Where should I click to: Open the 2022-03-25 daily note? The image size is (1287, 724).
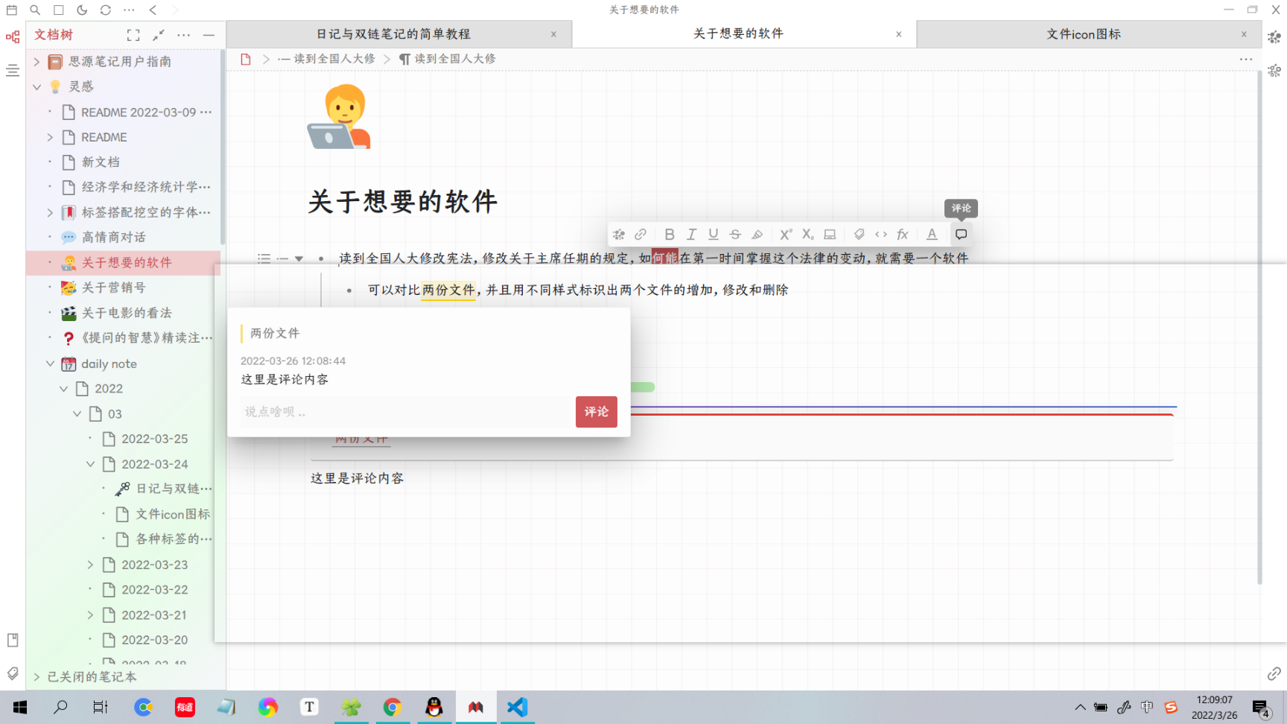155,439
